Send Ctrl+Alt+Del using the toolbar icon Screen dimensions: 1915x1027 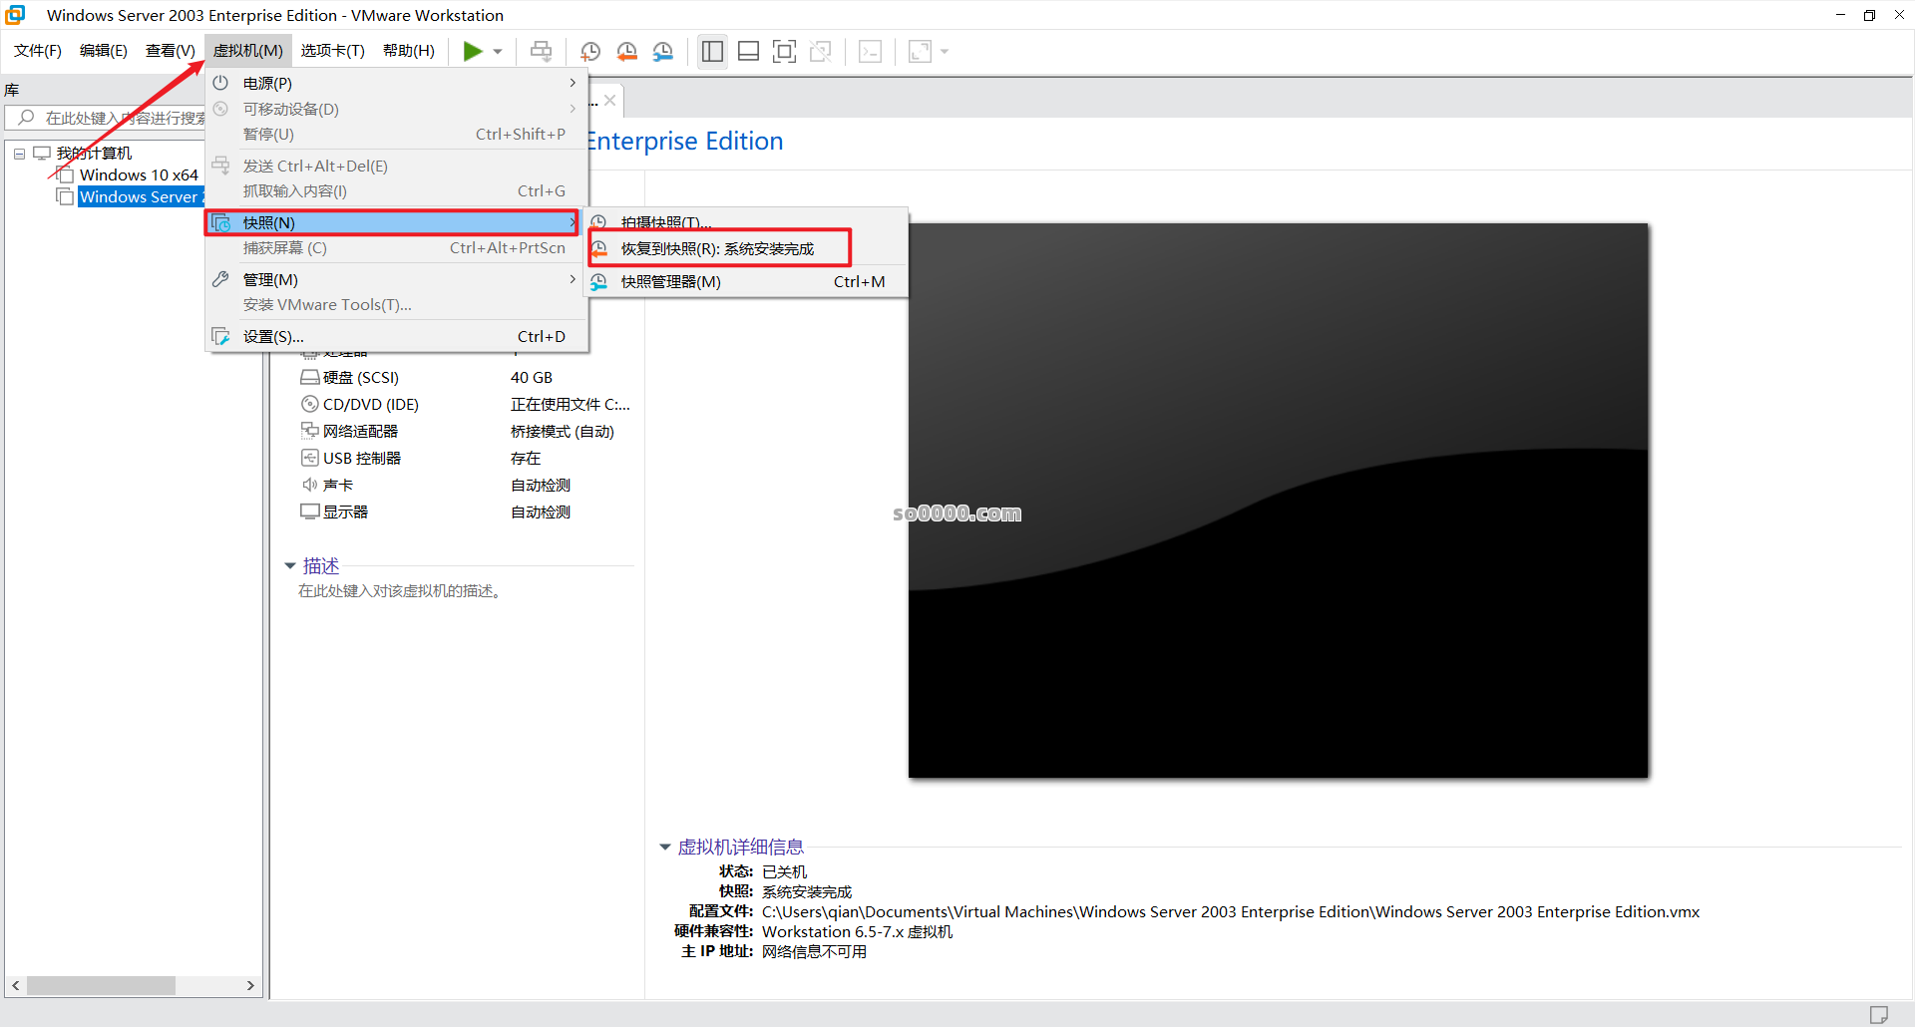[540, 51]
